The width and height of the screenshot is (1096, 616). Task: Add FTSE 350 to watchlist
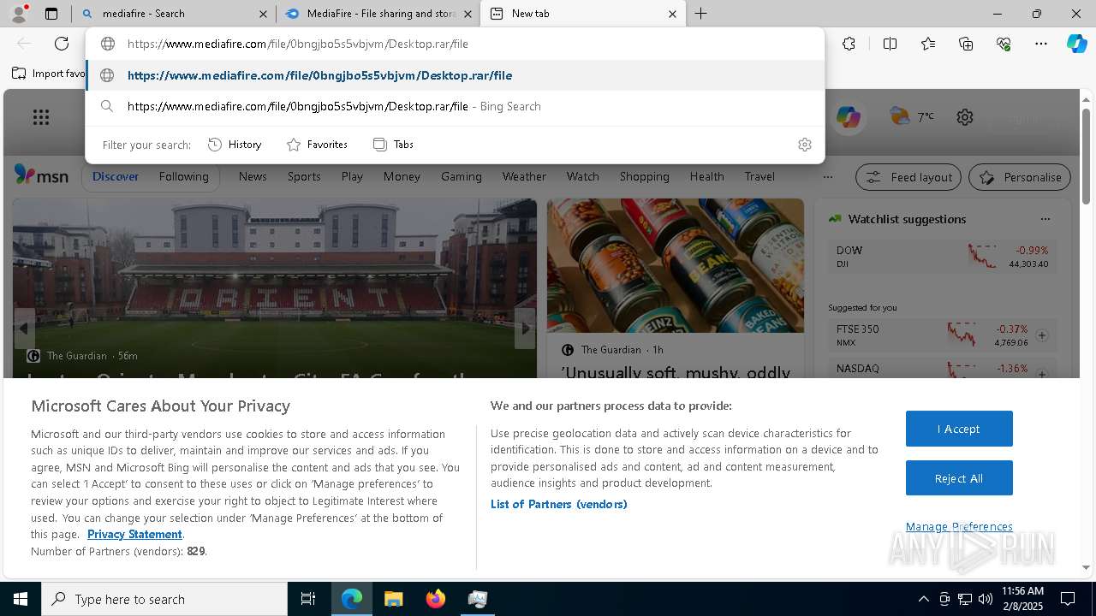pos(1042,335)
